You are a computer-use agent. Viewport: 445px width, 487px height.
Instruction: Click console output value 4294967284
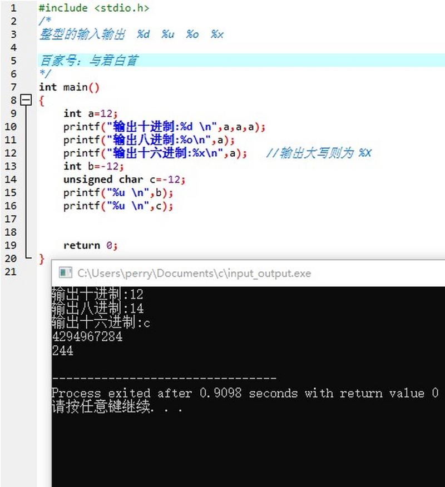click(x=87, y=337)
